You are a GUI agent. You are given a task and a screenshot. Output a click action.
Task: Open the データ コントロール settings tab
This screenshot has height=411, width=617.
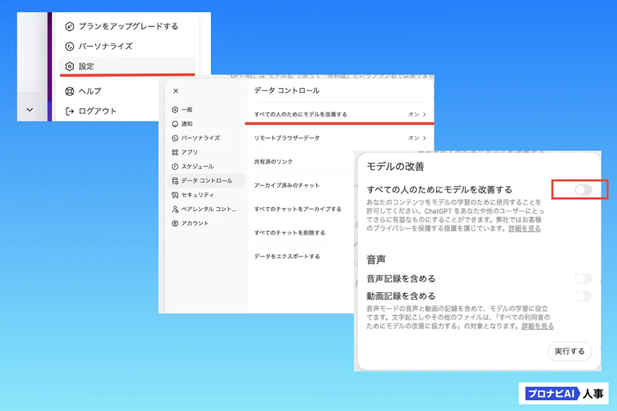[206, 181]
